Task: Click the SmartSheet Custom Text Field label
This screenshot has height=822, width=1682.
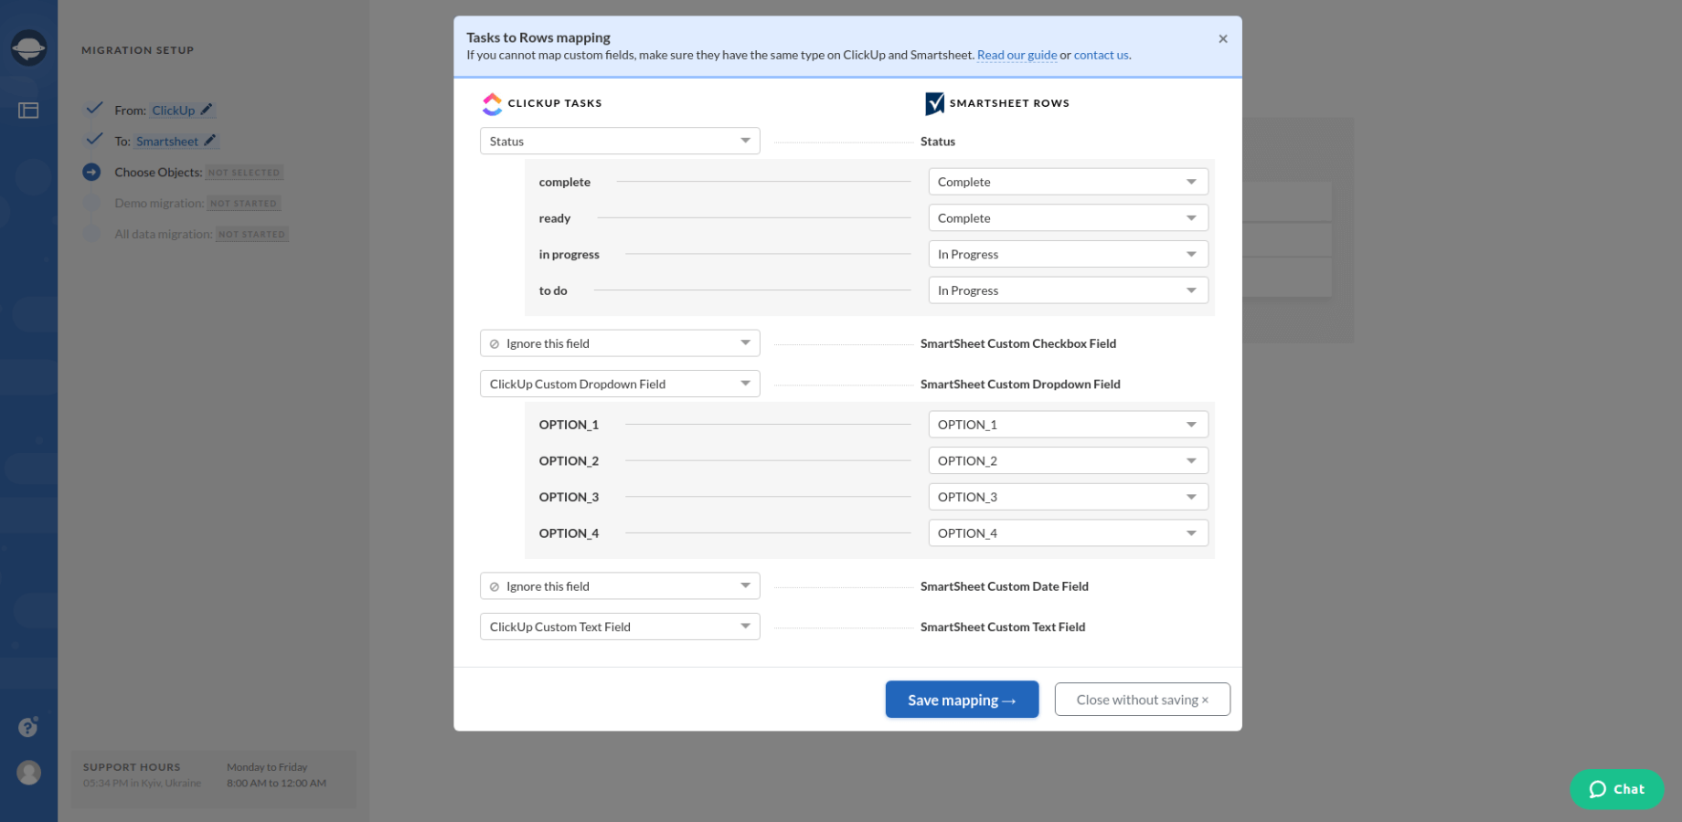Action: 1003,627
